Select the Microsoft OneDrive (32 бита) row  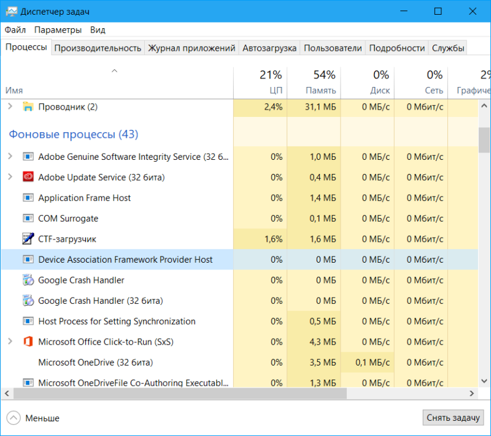[239, 363]
